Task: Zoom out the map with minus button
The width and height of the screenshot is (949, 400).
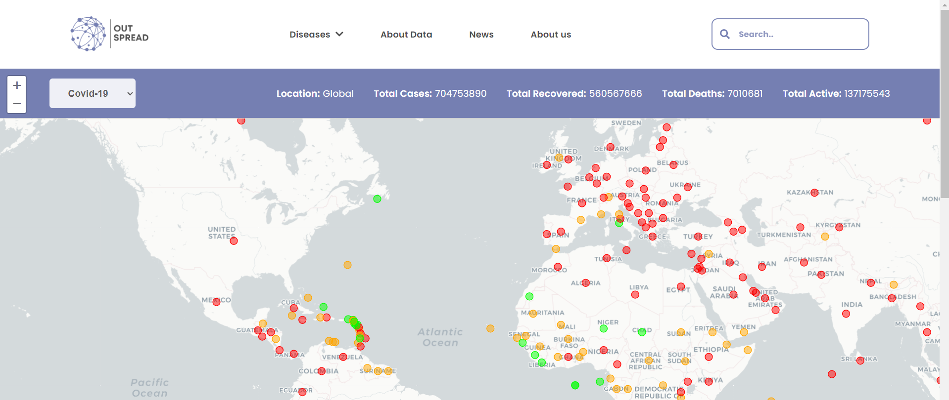Action: pos(17,104)
